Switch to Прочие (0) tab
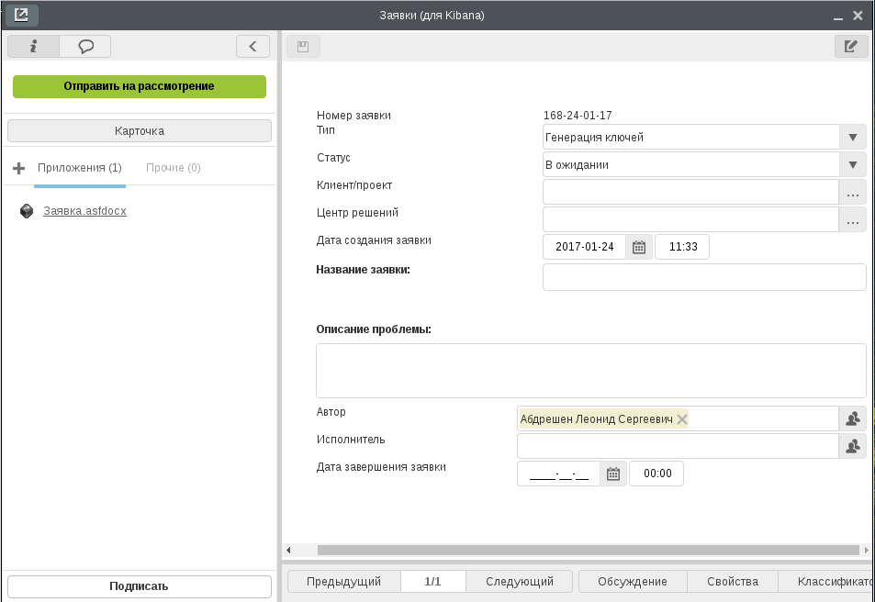The width and height of the screenshot is (875, 602). tap(173, 167)
